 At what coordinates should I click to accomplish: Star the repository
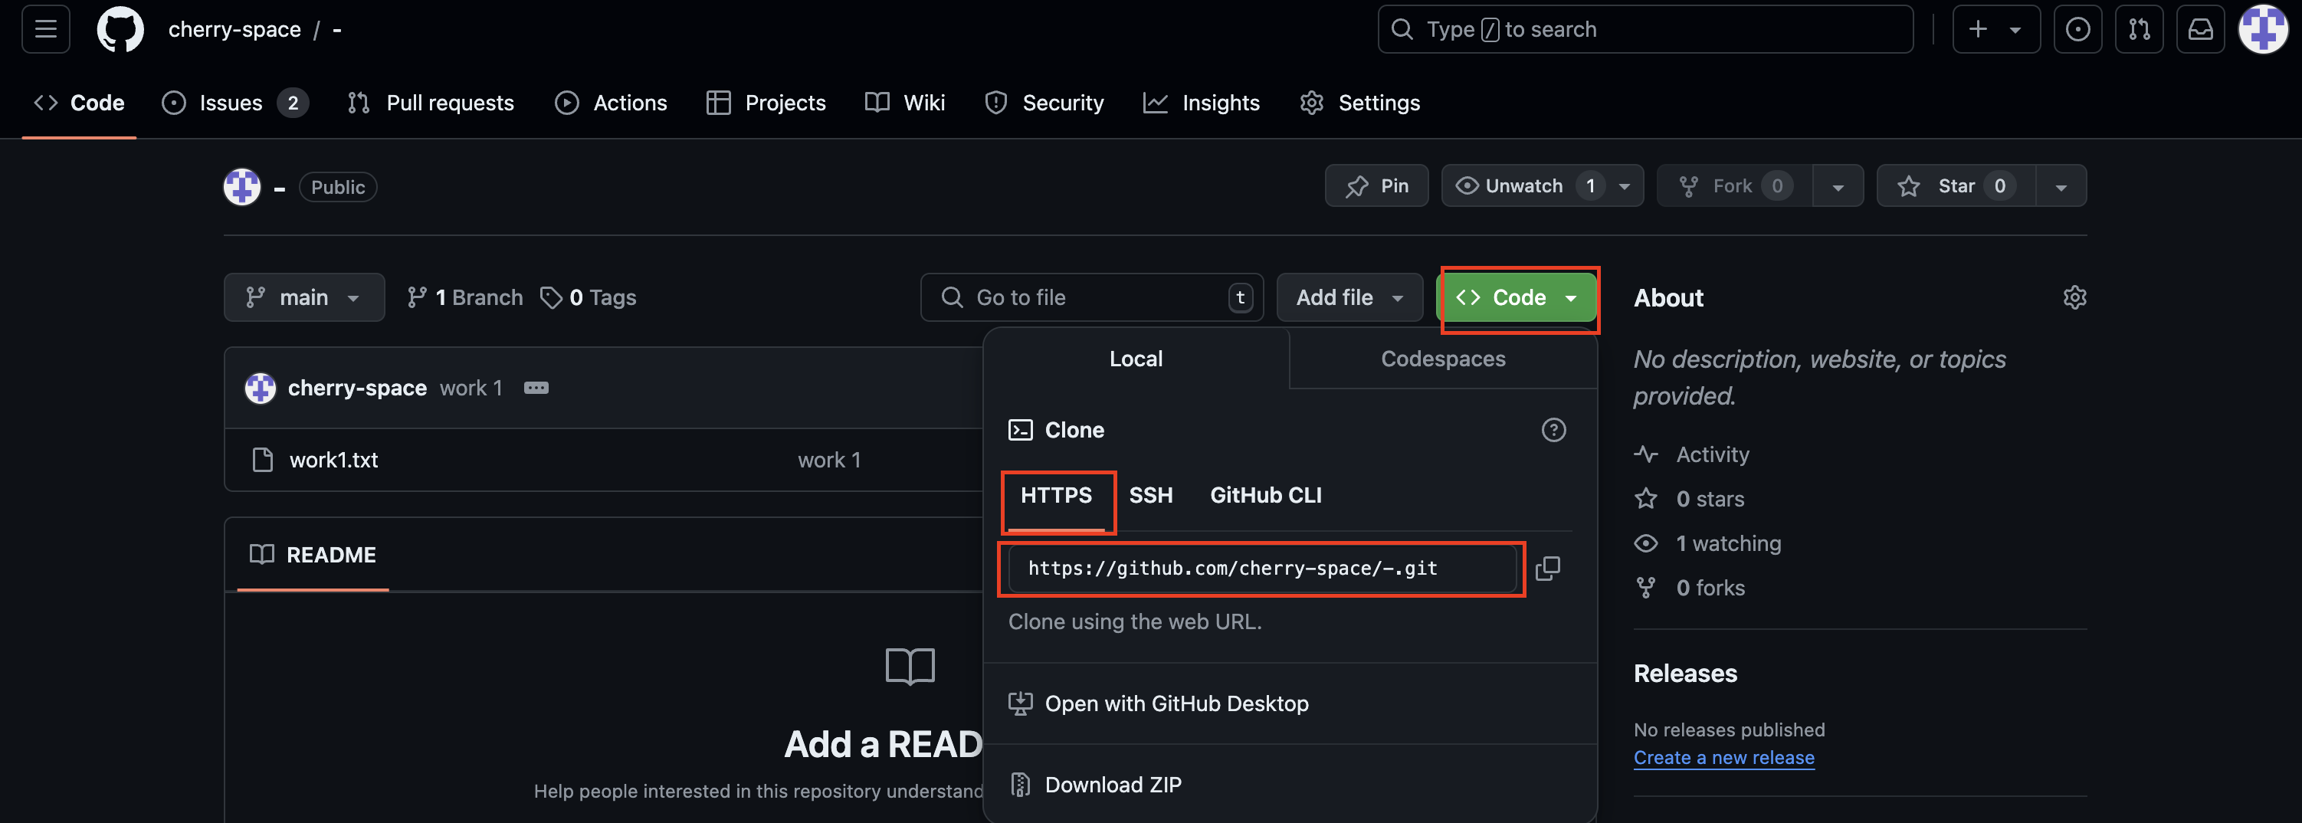coord(1956,186)
